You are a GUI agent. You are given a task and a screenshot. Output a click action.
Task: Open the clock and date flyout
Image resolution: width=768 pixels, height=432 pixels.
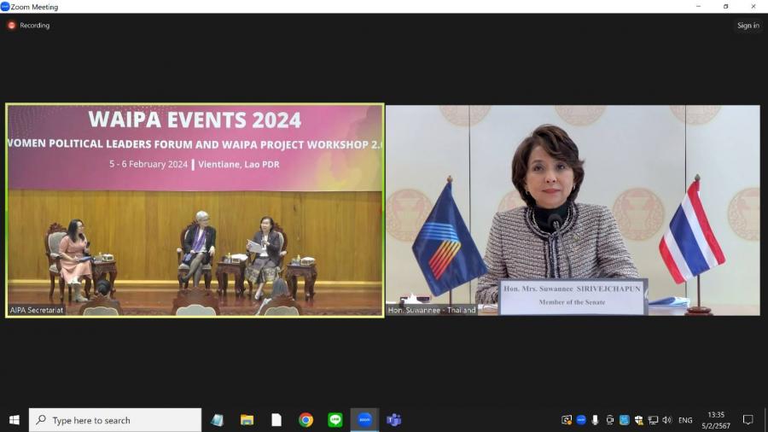(715, 420)
